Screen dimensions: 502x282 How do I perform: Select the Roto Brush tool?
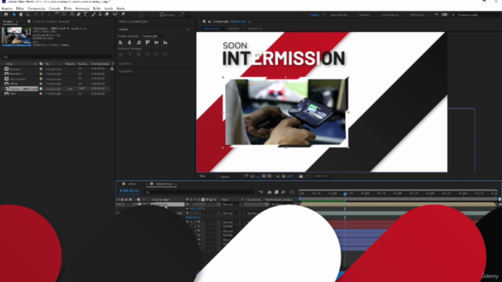115,14
